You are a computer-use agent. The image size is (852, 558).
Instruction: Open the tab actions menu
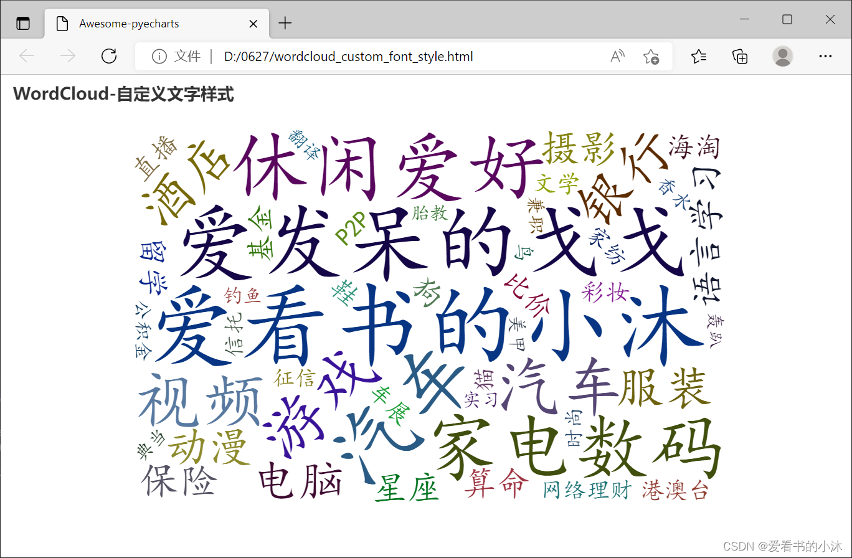[x=23, y=22]
